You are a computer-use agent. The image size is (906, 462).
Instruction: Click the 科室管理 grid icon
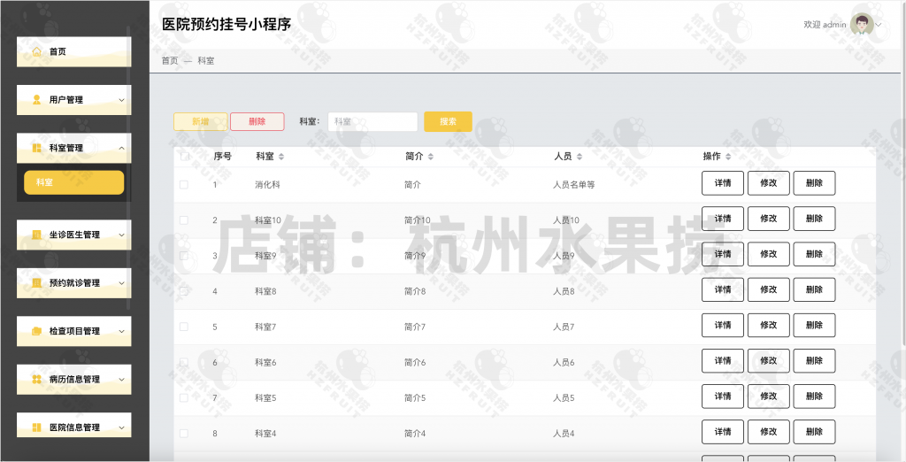coord(36,148)
